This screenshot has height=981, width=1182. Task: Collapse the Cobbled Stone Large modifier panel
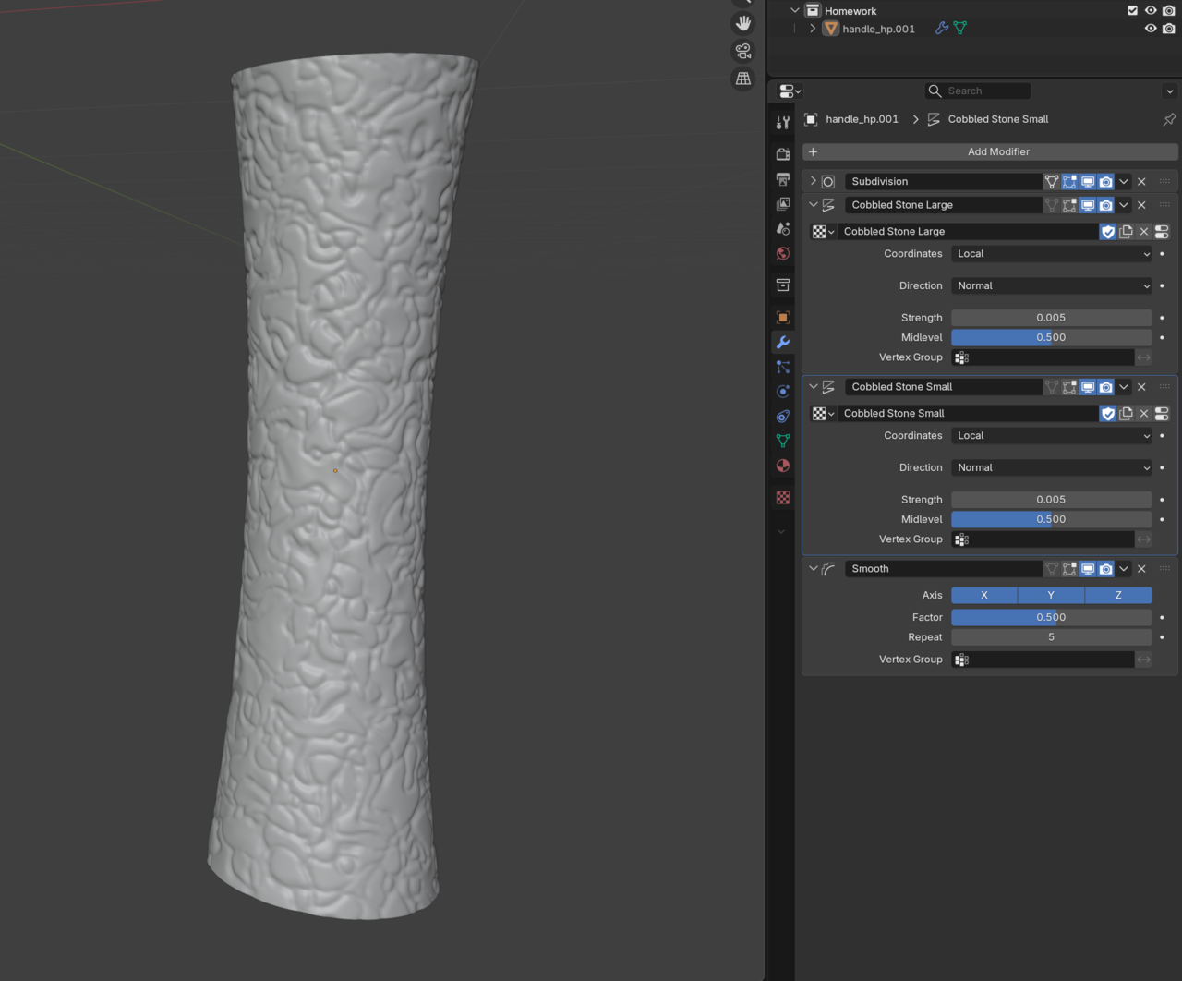[x=814, y=205]
